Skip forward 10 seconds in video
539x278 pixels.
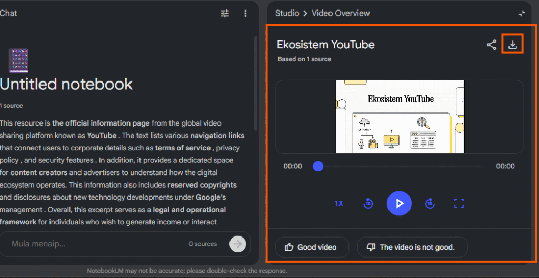(x=431, y=203)
